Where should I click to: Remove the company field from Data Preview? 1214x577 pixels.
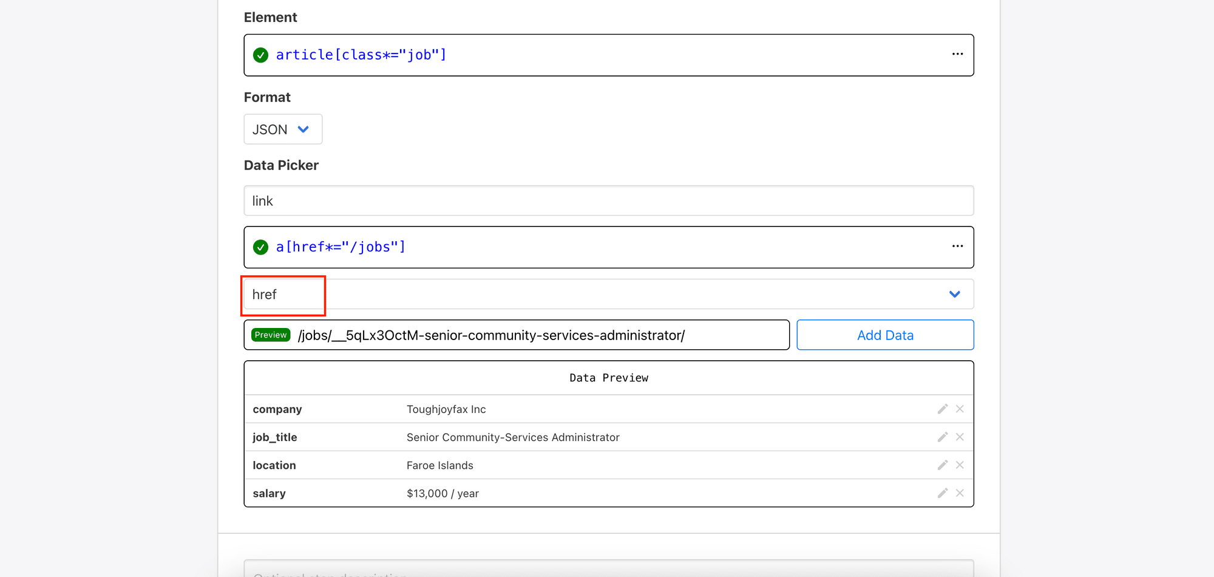pos(960,409)
